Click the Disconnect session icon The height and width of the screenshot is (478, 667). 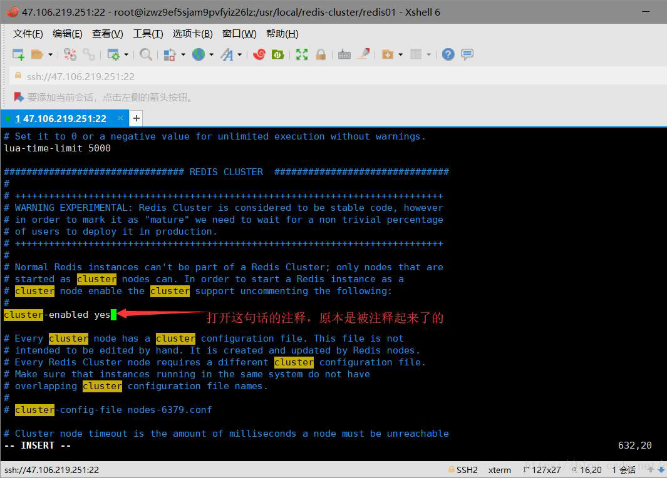point(70,54)
